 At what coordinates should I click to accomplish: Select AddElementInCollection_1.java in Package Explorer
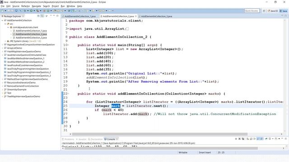(31, 31)
